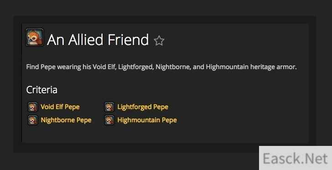Screen dimensions: 332x170
Task: Click the icon beside Highmountain Pepe
Action: point(109,120)
